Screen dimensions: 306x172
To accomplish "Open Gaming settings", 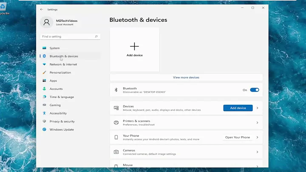I will [70, 105].
